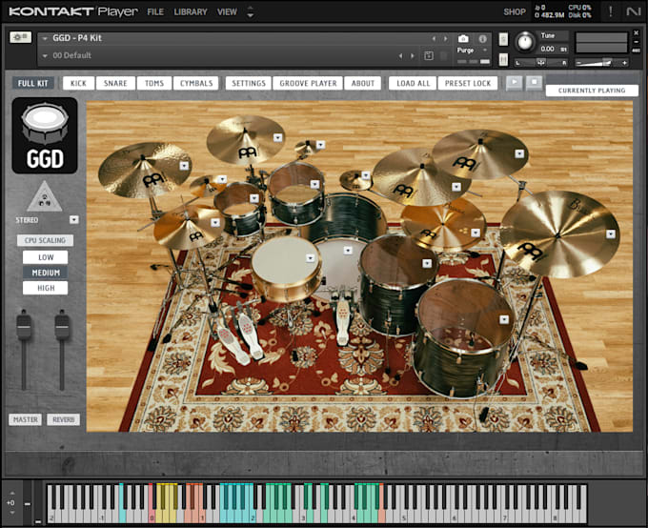
Task: Toggle the lower M mute button
Action: tap(503, 59)
